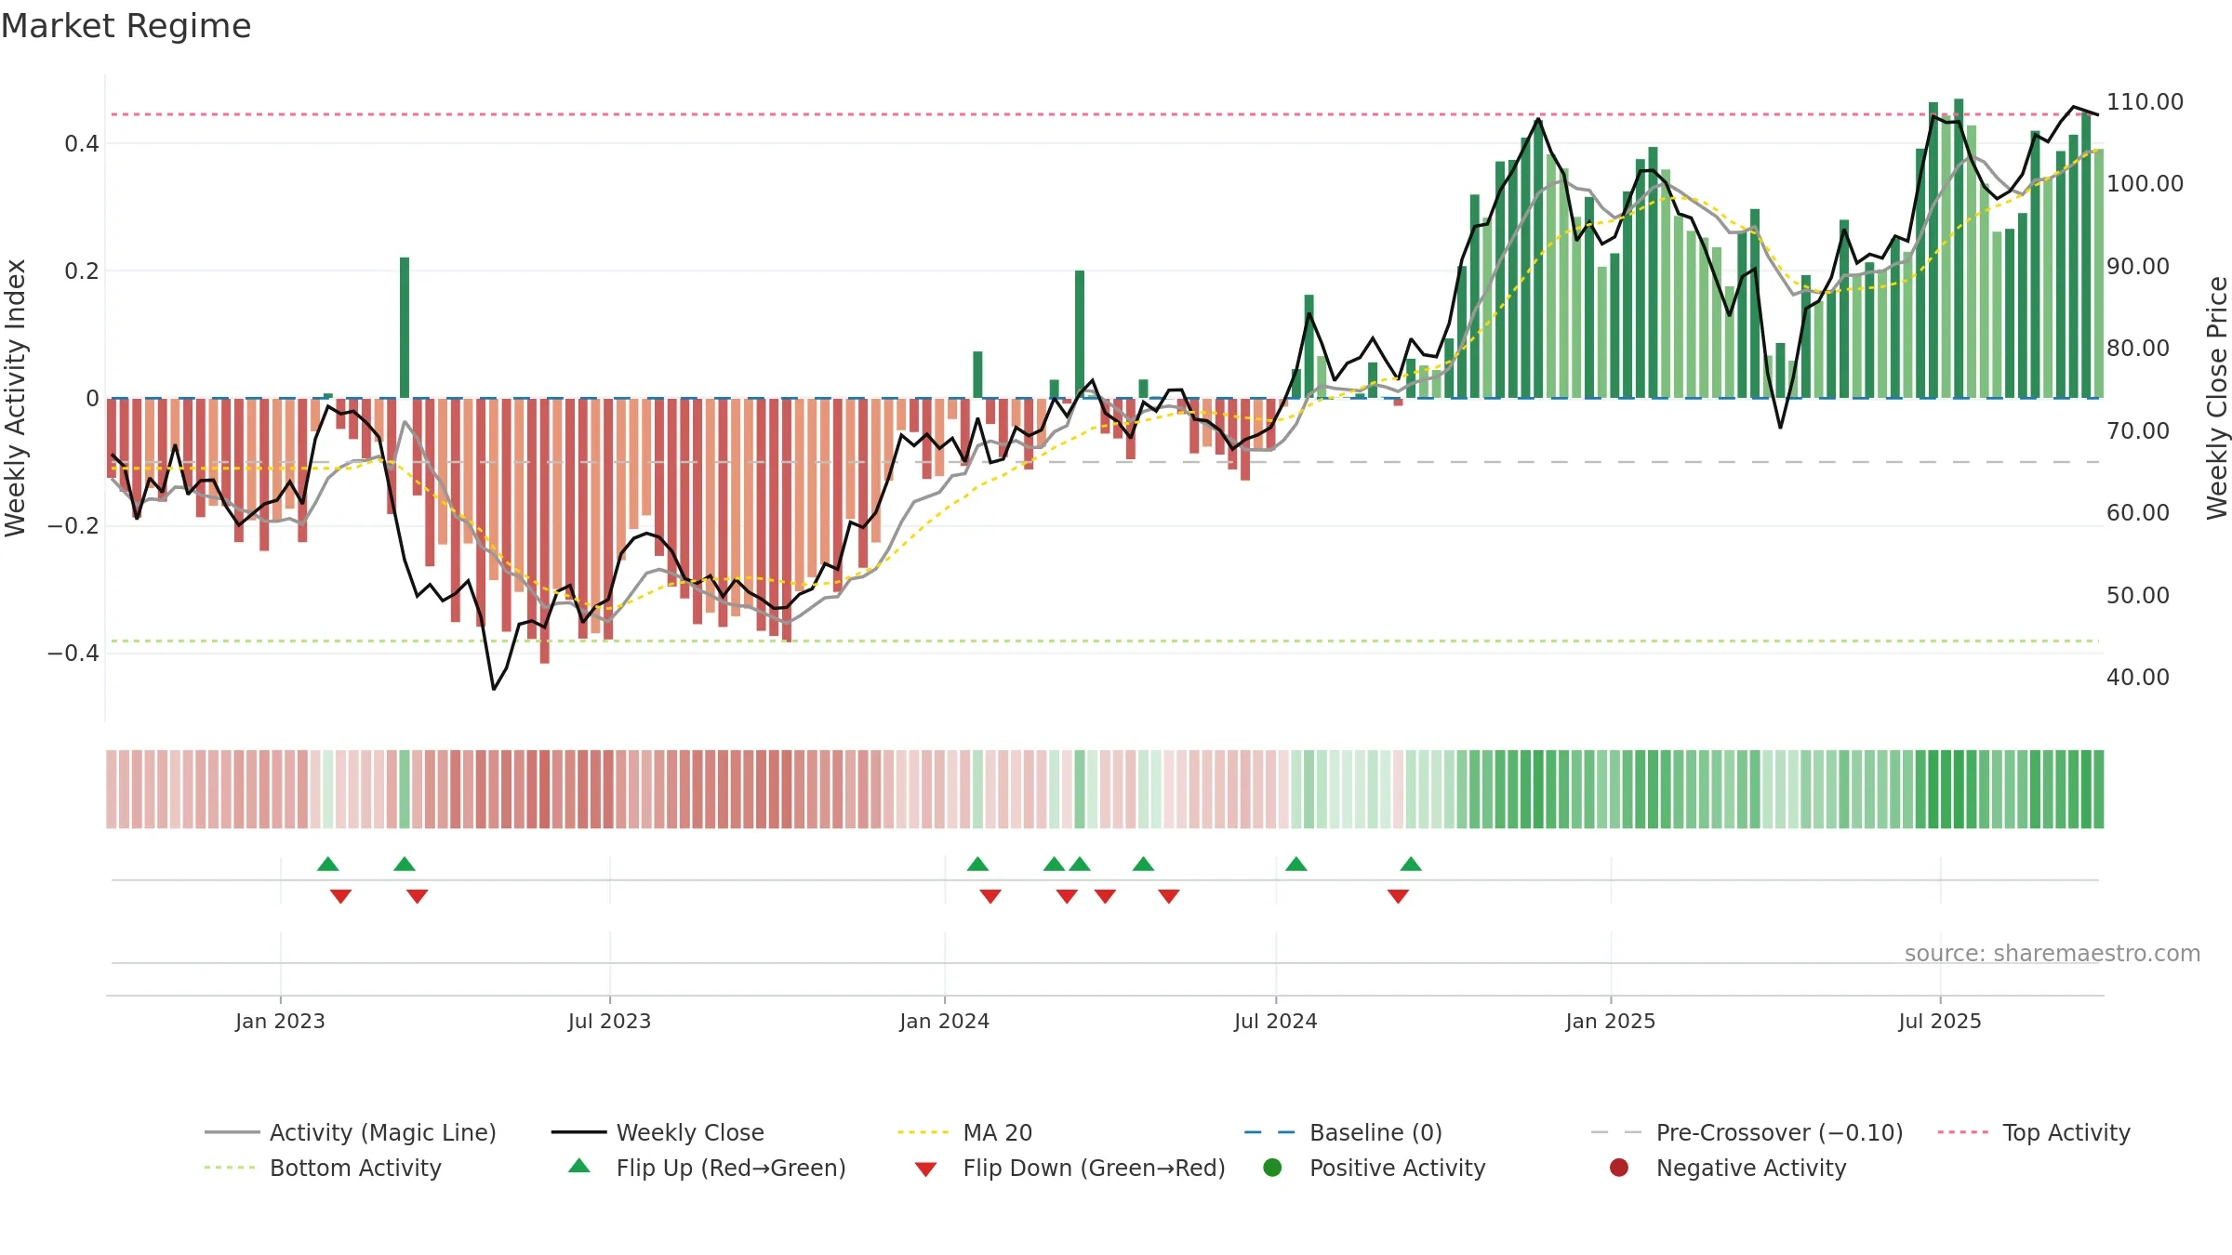
Task: Click the 0.2 left axis tick label
Action: 82,271
